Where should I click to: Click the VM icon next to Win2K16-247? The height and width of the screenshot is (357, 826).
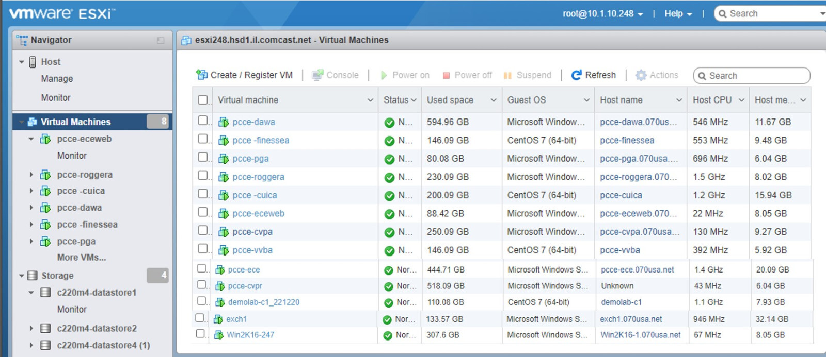(219, 335)
